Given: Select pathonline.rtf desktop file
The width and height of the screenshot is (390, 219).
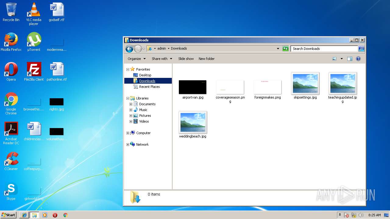Looking at the screenshot, I should coord(57,72).
